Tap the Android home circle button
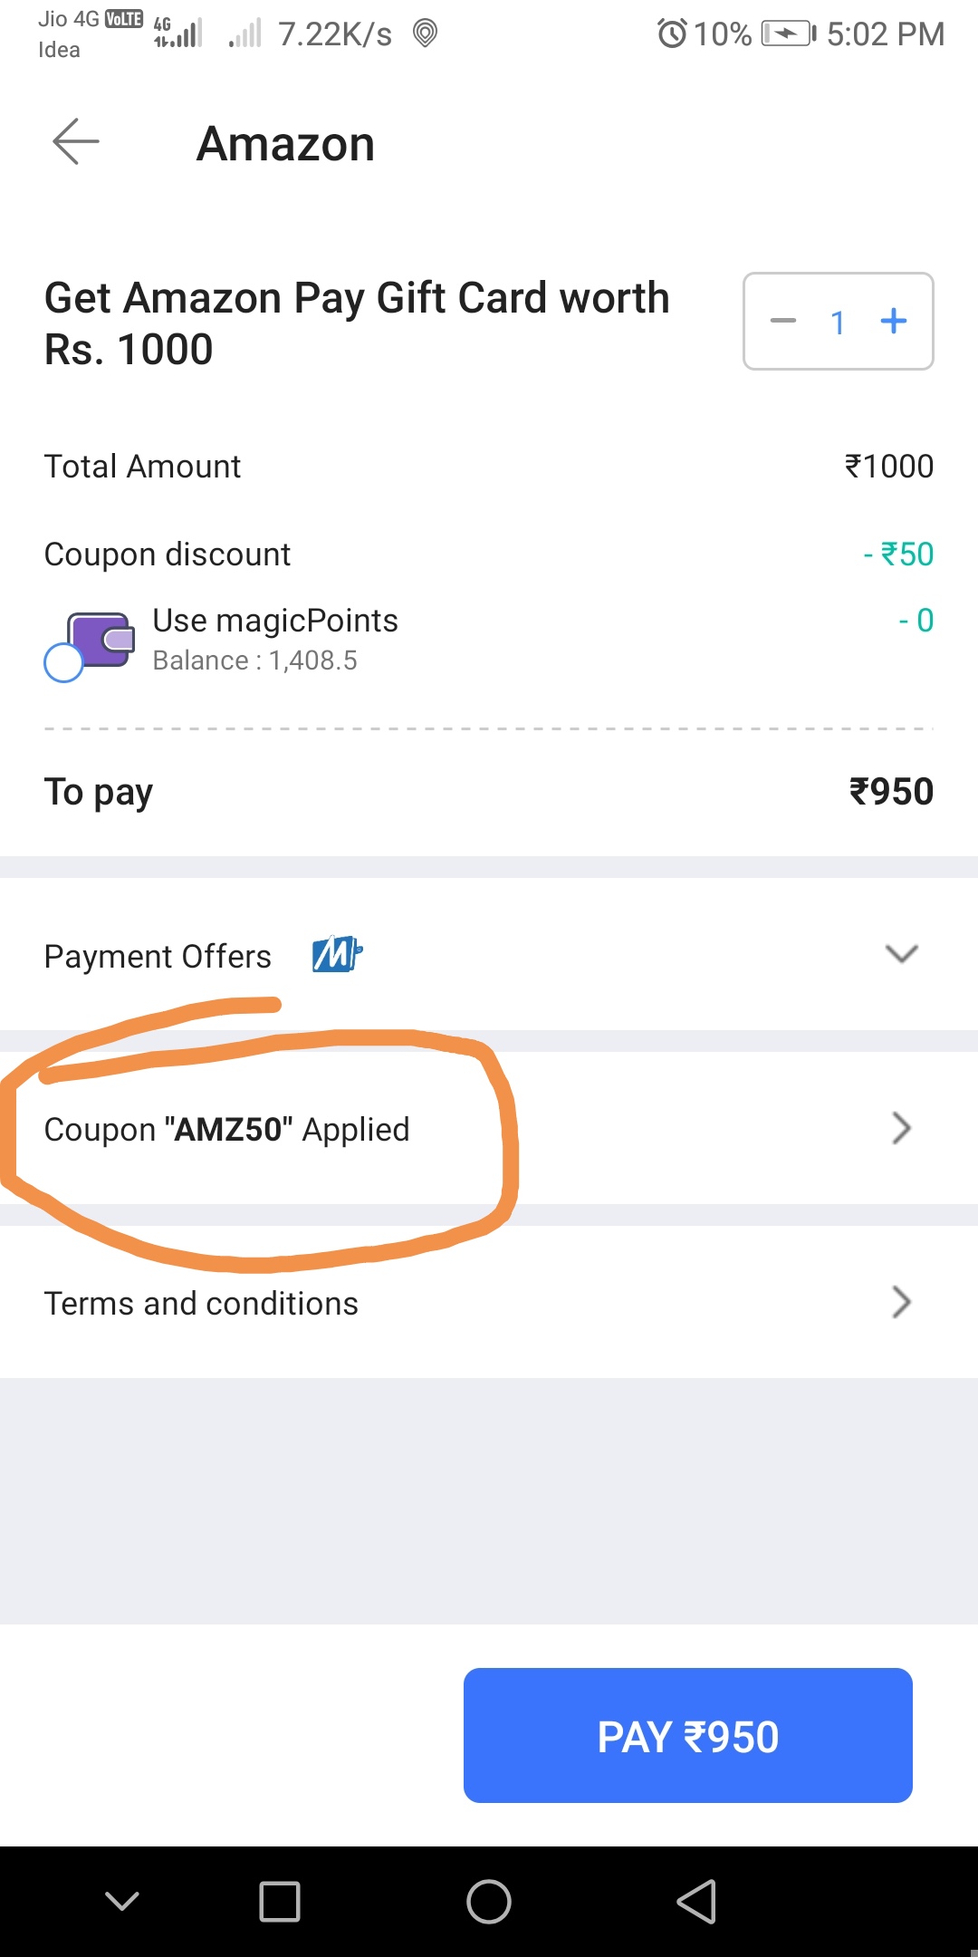 pyautogui.click(x=489, y=1901)
